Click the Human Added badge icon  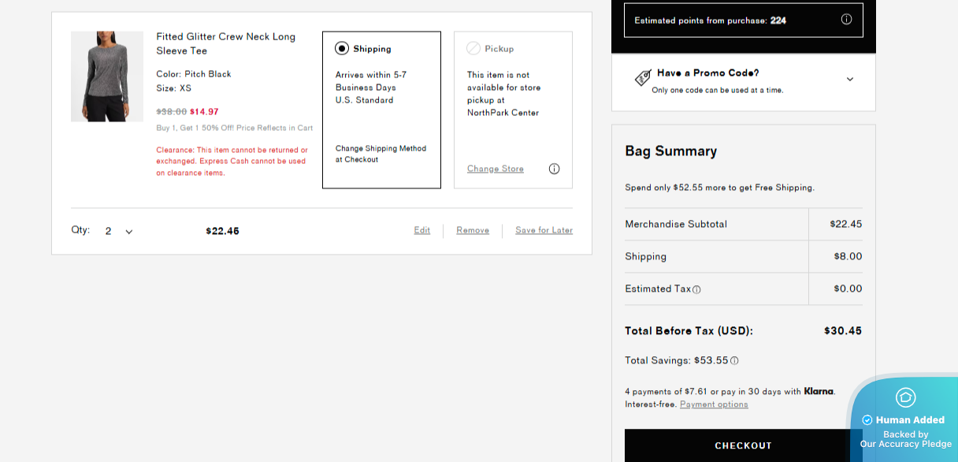tap(905, 397)
